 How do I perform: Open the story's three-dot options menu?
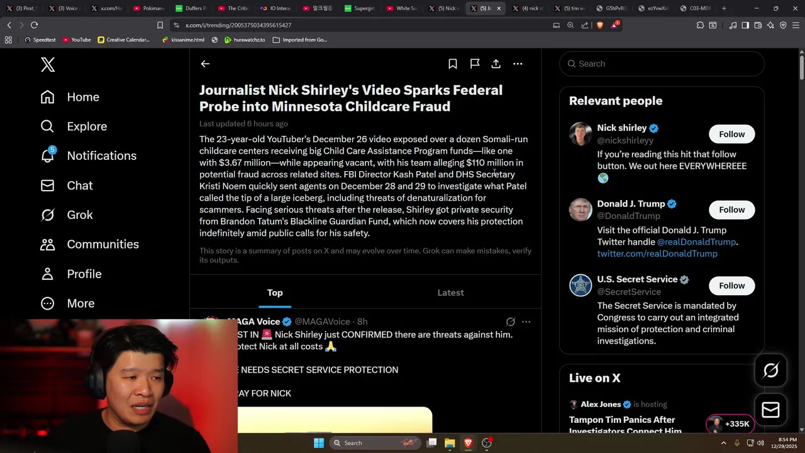pyautogui.click(x=518, y=64)
